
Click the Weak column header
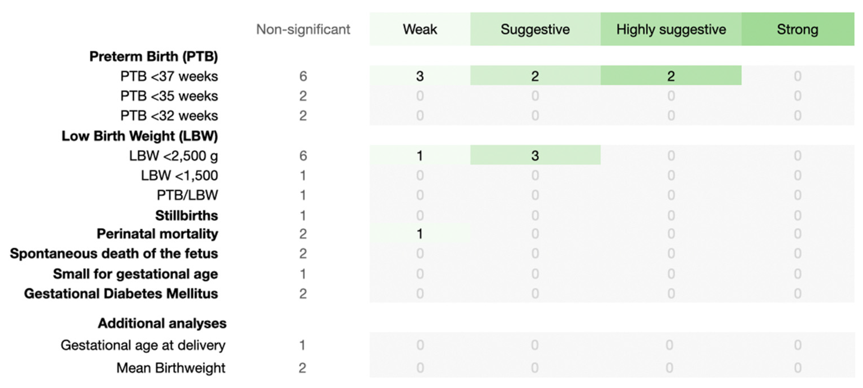[x=420, y=29]
